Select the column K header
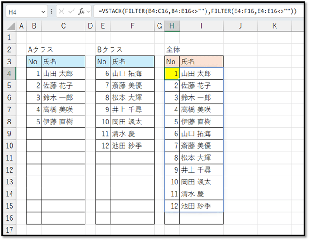This screenshot has width=309, height=240. point(274,26)
